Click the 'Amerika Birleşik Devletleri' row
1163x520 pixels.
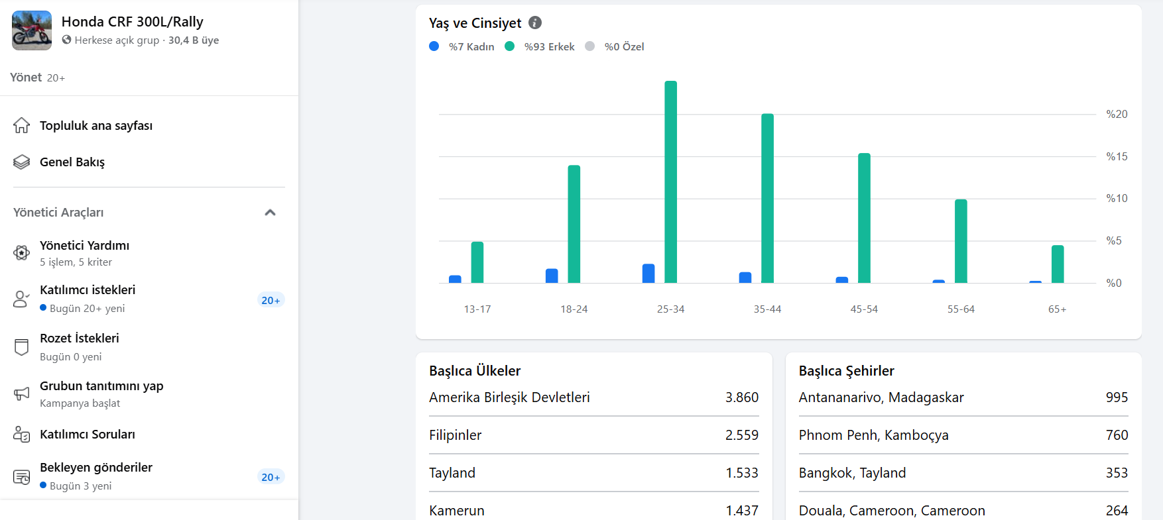point(594,397)
